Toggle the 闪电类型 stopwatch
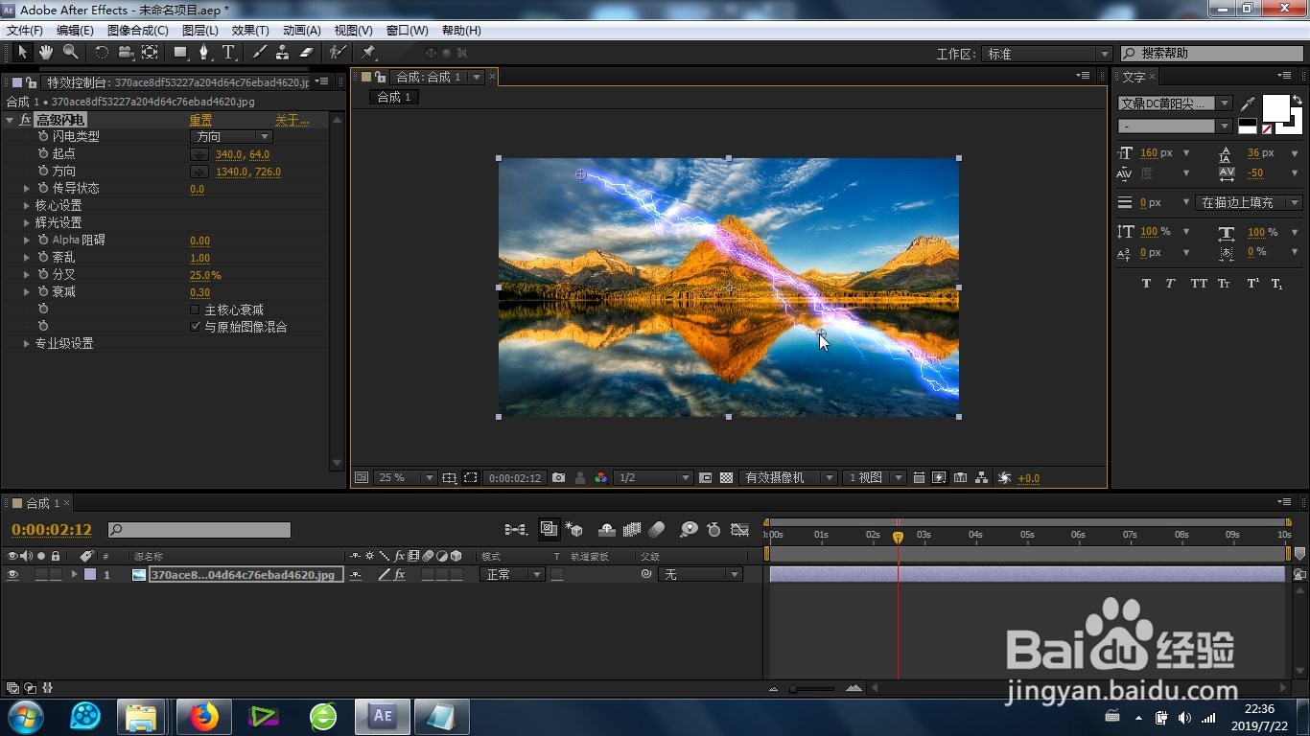The width and height of the screenshot is (1310, 736). tap(43, 136)
